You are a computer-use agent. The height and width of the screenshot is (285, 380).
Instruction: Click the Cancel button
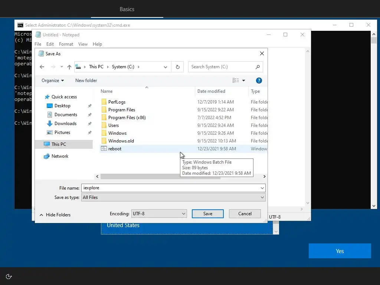tap(245, 214)
